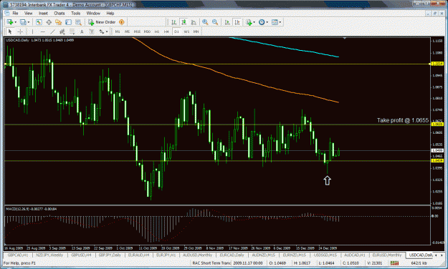448x269 pixels.
Task: Open the Periods clock icon
Action: pos(262,22)
